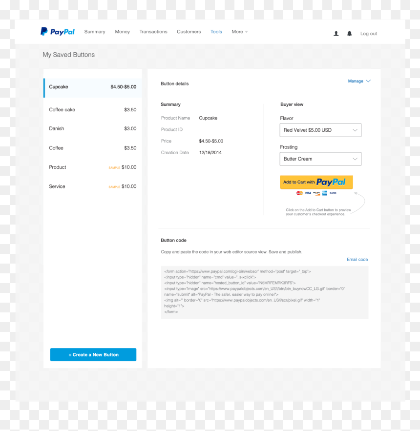Open the Summary nav item
Viewport: 420px width, 431px height.
95,32
